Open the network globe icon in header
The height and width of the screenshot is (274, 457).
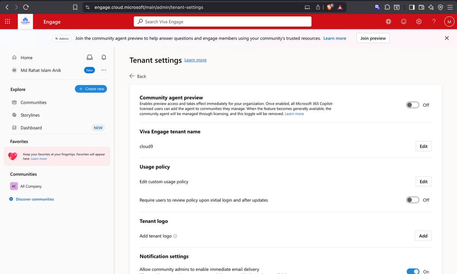tap(388, 22)
